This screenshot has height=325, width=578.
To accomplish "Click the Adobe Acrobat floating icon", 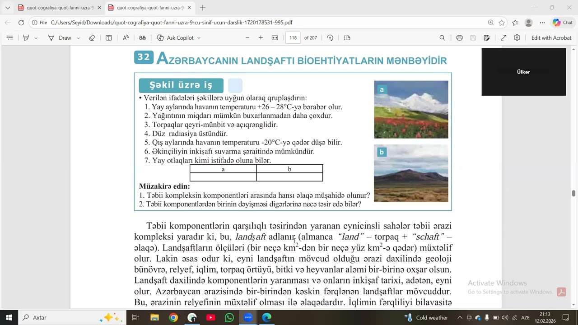I will coord(561,292).
